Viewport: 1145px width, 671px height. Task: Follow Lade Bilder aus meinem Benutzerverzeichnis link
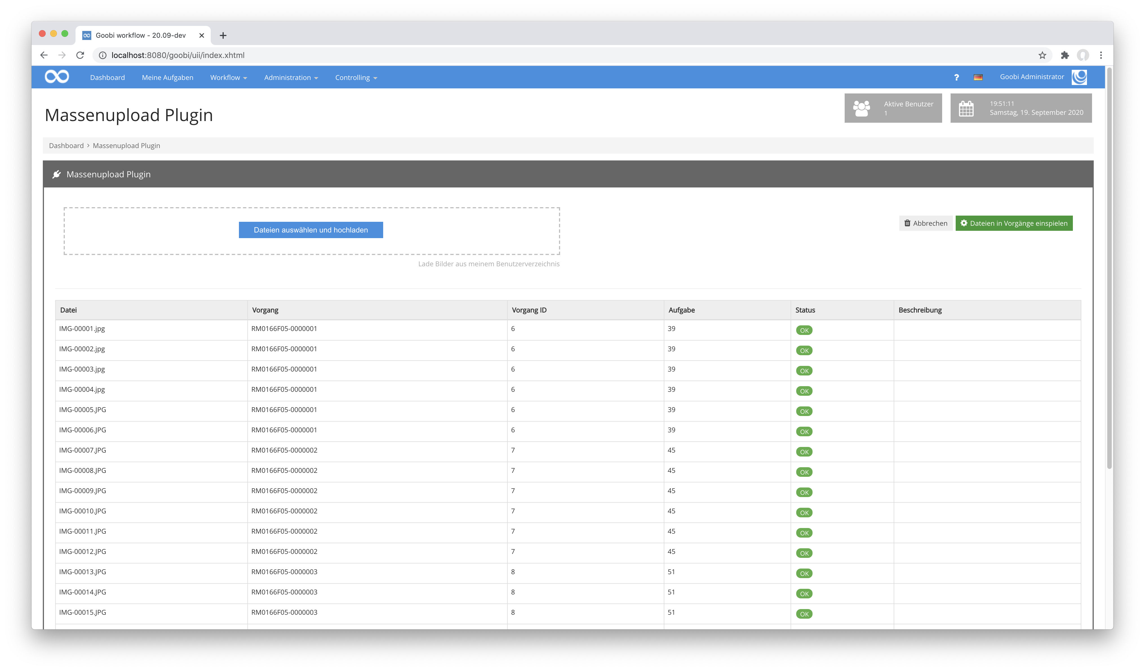coord(489,264)
